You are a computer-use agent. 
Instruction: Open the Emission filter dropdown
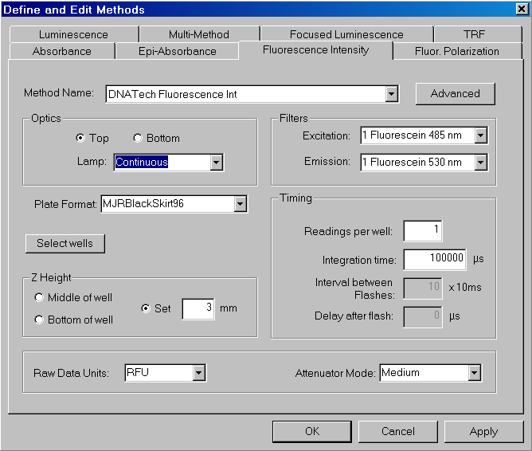click(480, 163)
